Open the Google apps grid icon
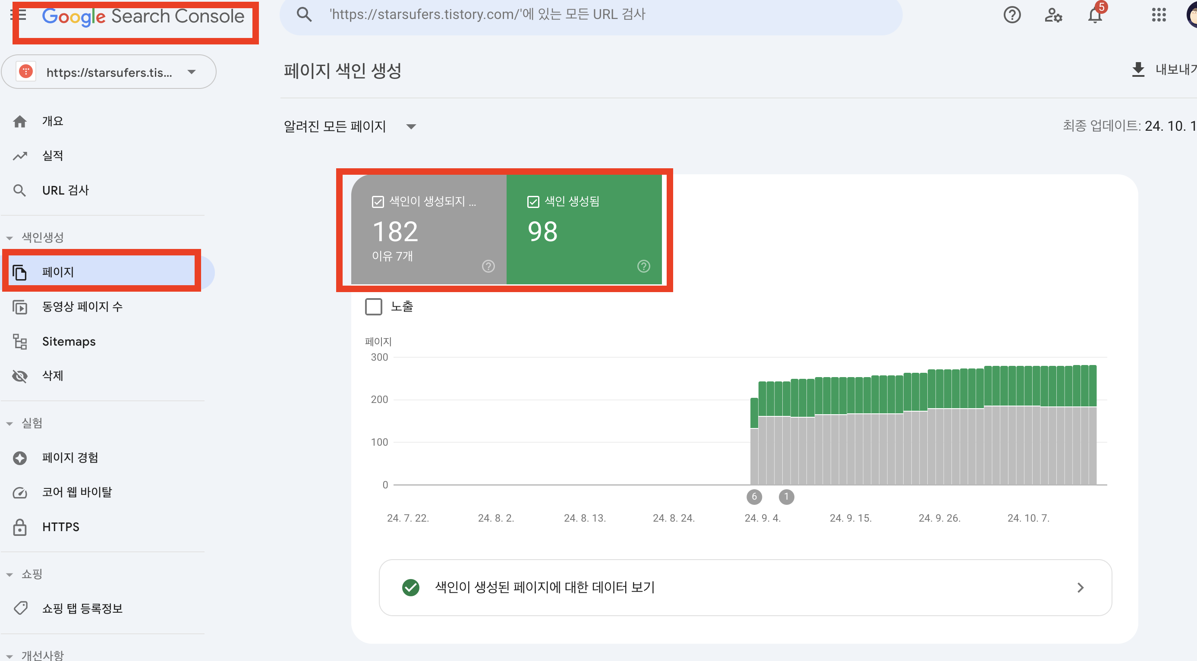The height and width of the screenshot is (661, 1197). (1159, 15)
